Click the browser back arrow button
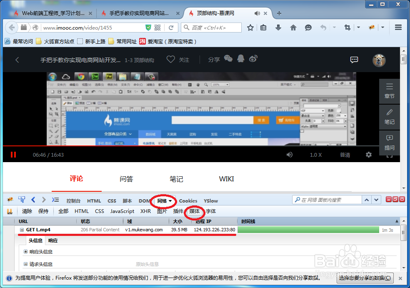Screen dimensions: 410x288 point(12,28)
